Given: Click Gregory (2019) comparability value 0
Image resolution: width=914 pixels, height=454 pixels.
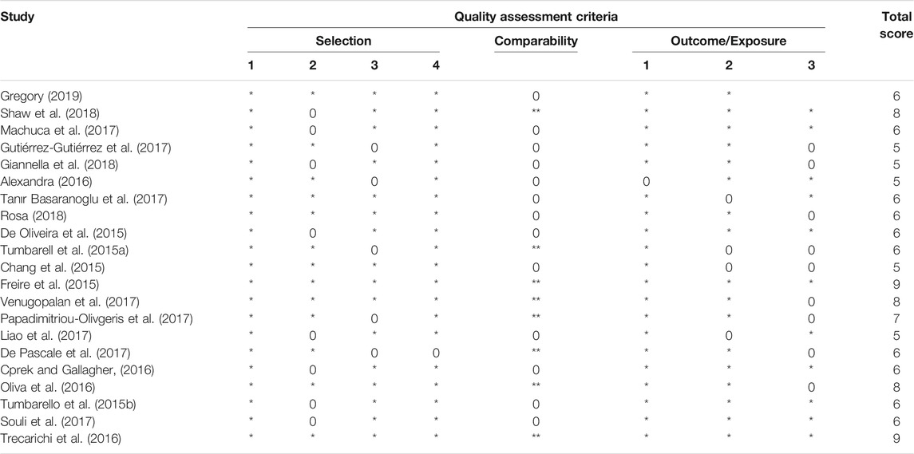Looking at the screenshot, I should pos(536,97).
